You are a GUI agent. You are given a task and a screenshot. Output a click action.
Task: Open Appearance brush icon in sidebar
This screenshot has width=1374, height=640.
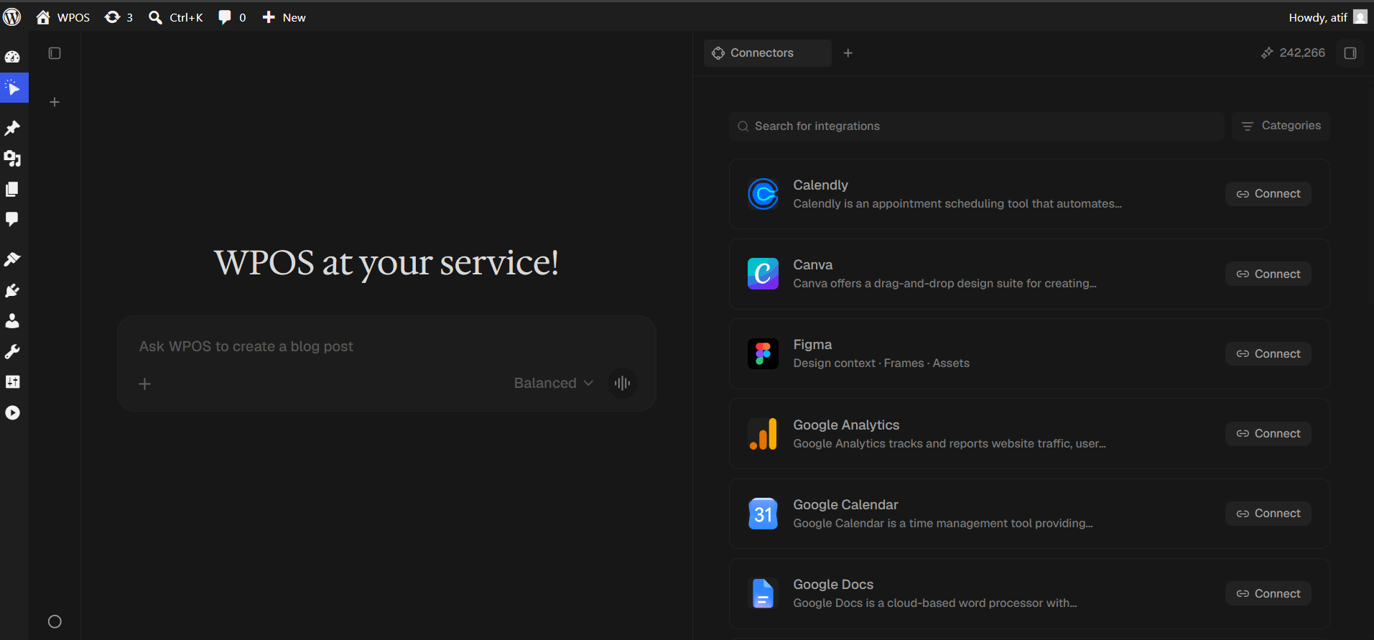click(12, 259)
